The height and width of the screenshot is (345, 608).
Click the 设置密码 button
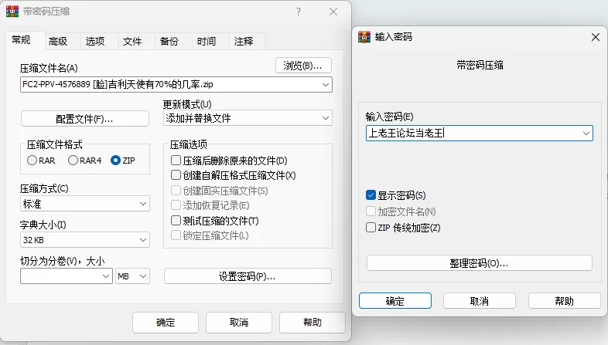click(x=248, y=276)
